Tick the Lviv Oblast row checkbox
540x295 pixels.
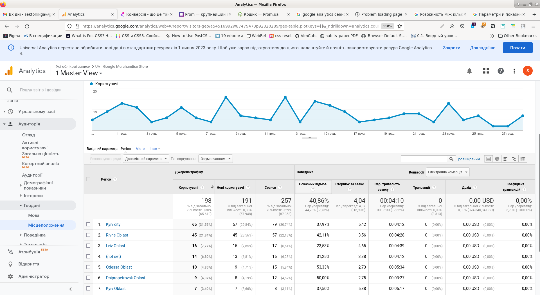click(x=88, y=246)
